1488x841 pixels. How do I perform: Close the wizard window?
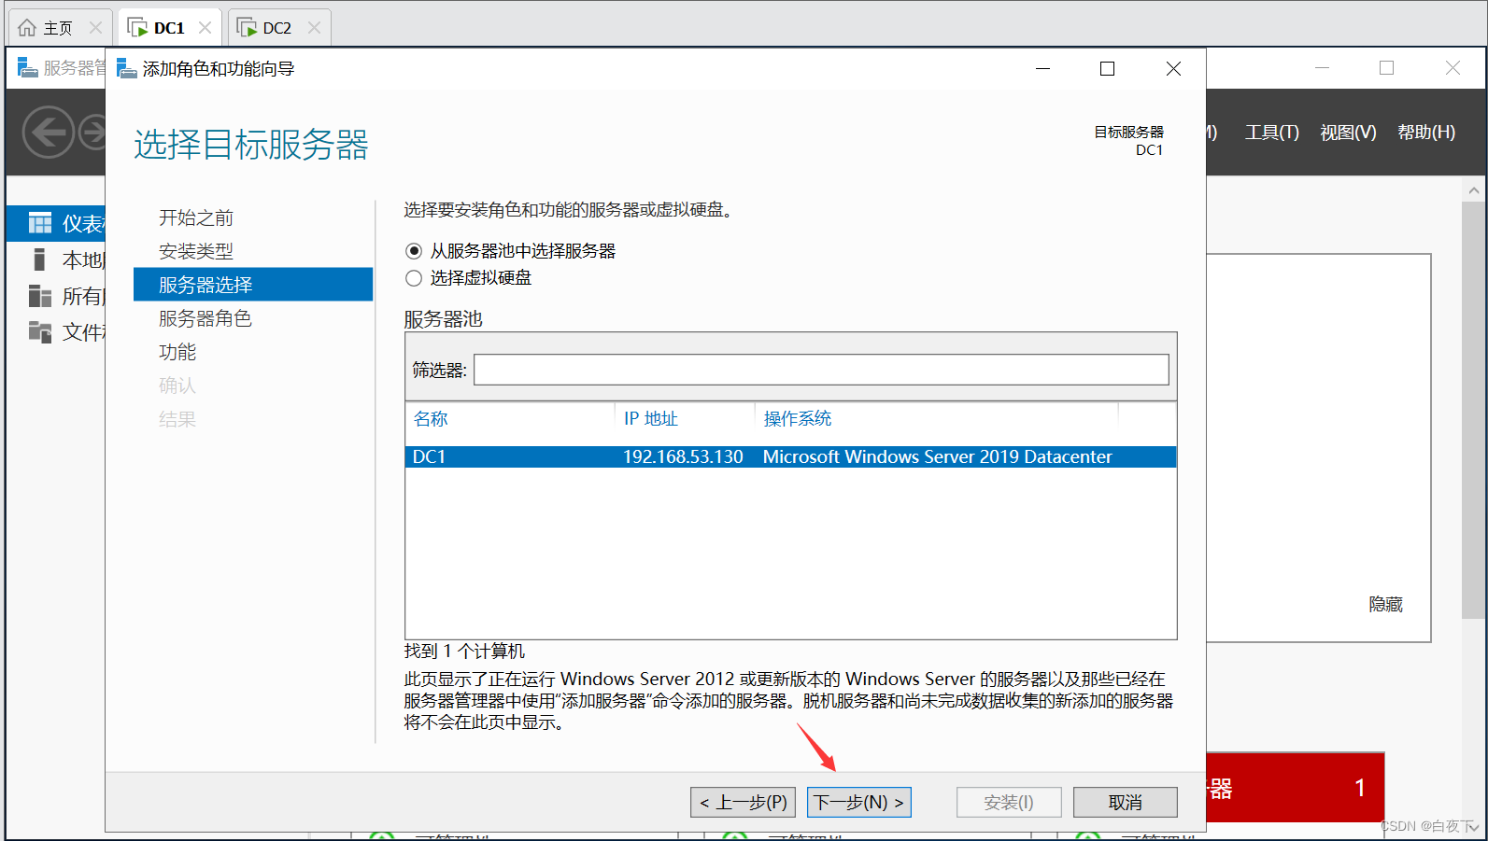[1173, 68]
